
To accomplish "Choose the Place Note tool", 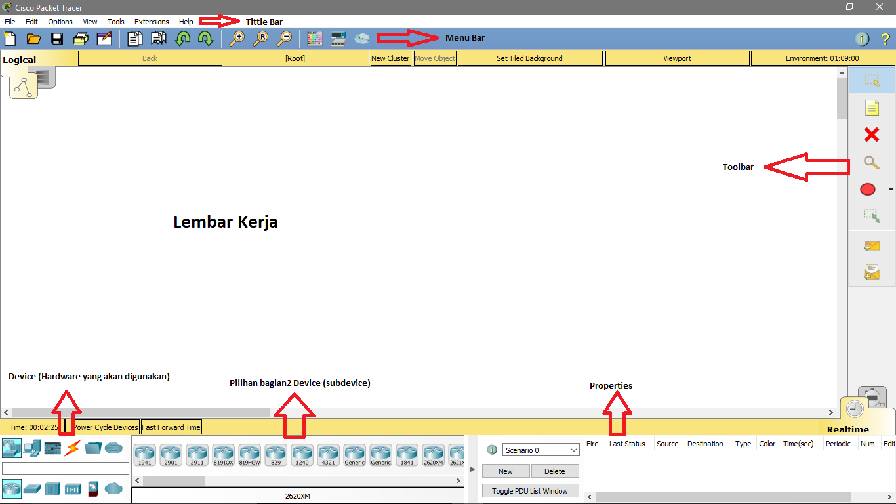I will pyautogui.click(x=872, y=107).
